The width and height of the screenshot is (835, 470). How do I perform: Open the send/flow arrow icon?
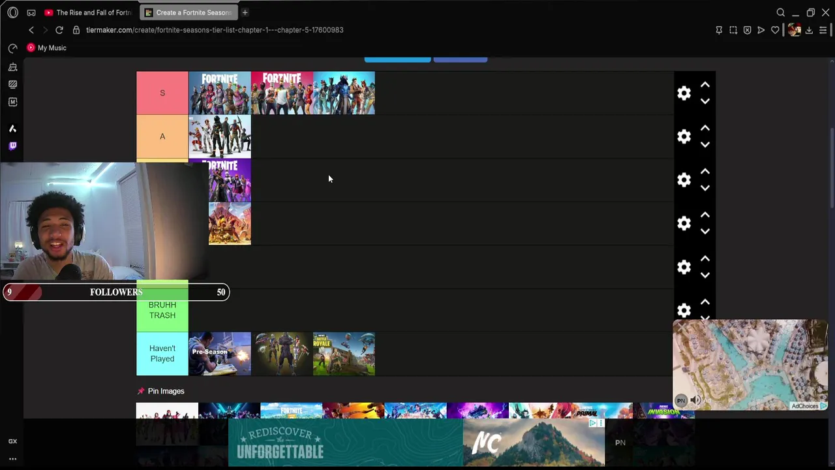tap(761, 30)
